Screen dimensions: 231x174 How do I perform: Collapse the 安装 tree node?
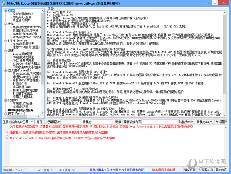(6, 24)
